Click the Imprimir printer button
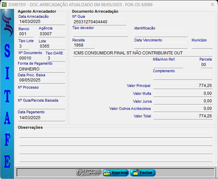This screenshot has height=179, width=218. tap(116, 173)
